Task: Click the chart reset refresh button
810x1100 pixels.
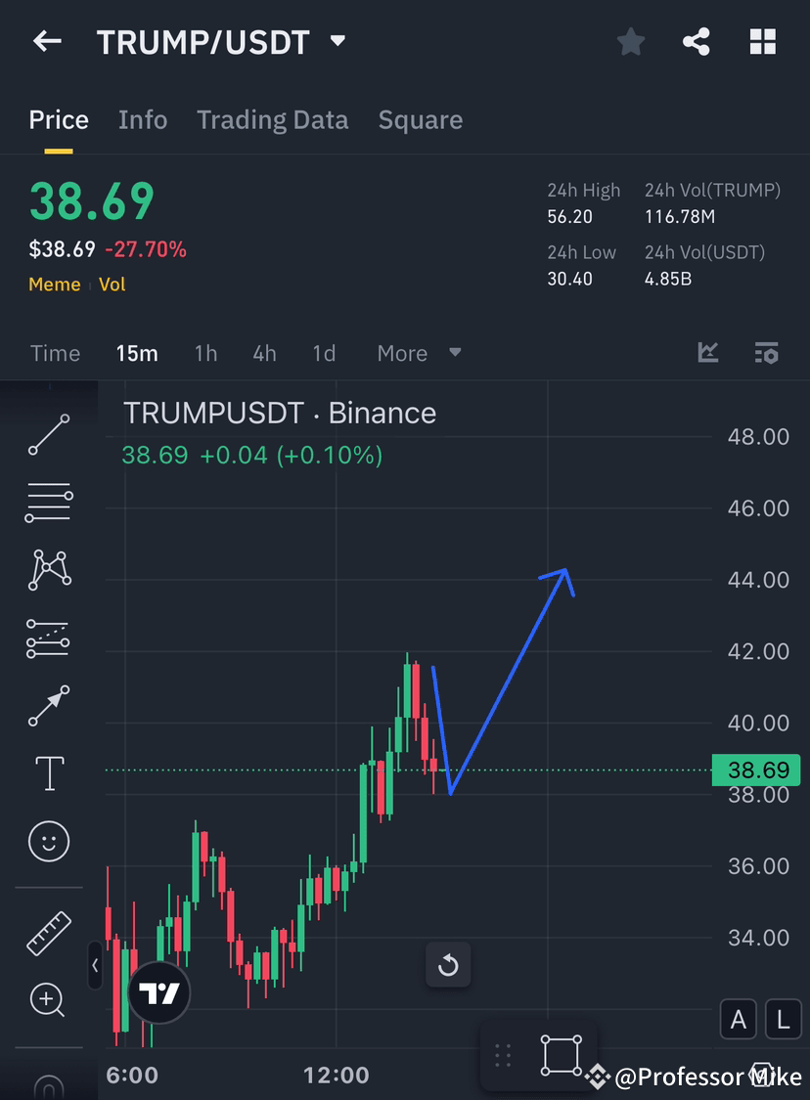Action: tap(448, 964)
